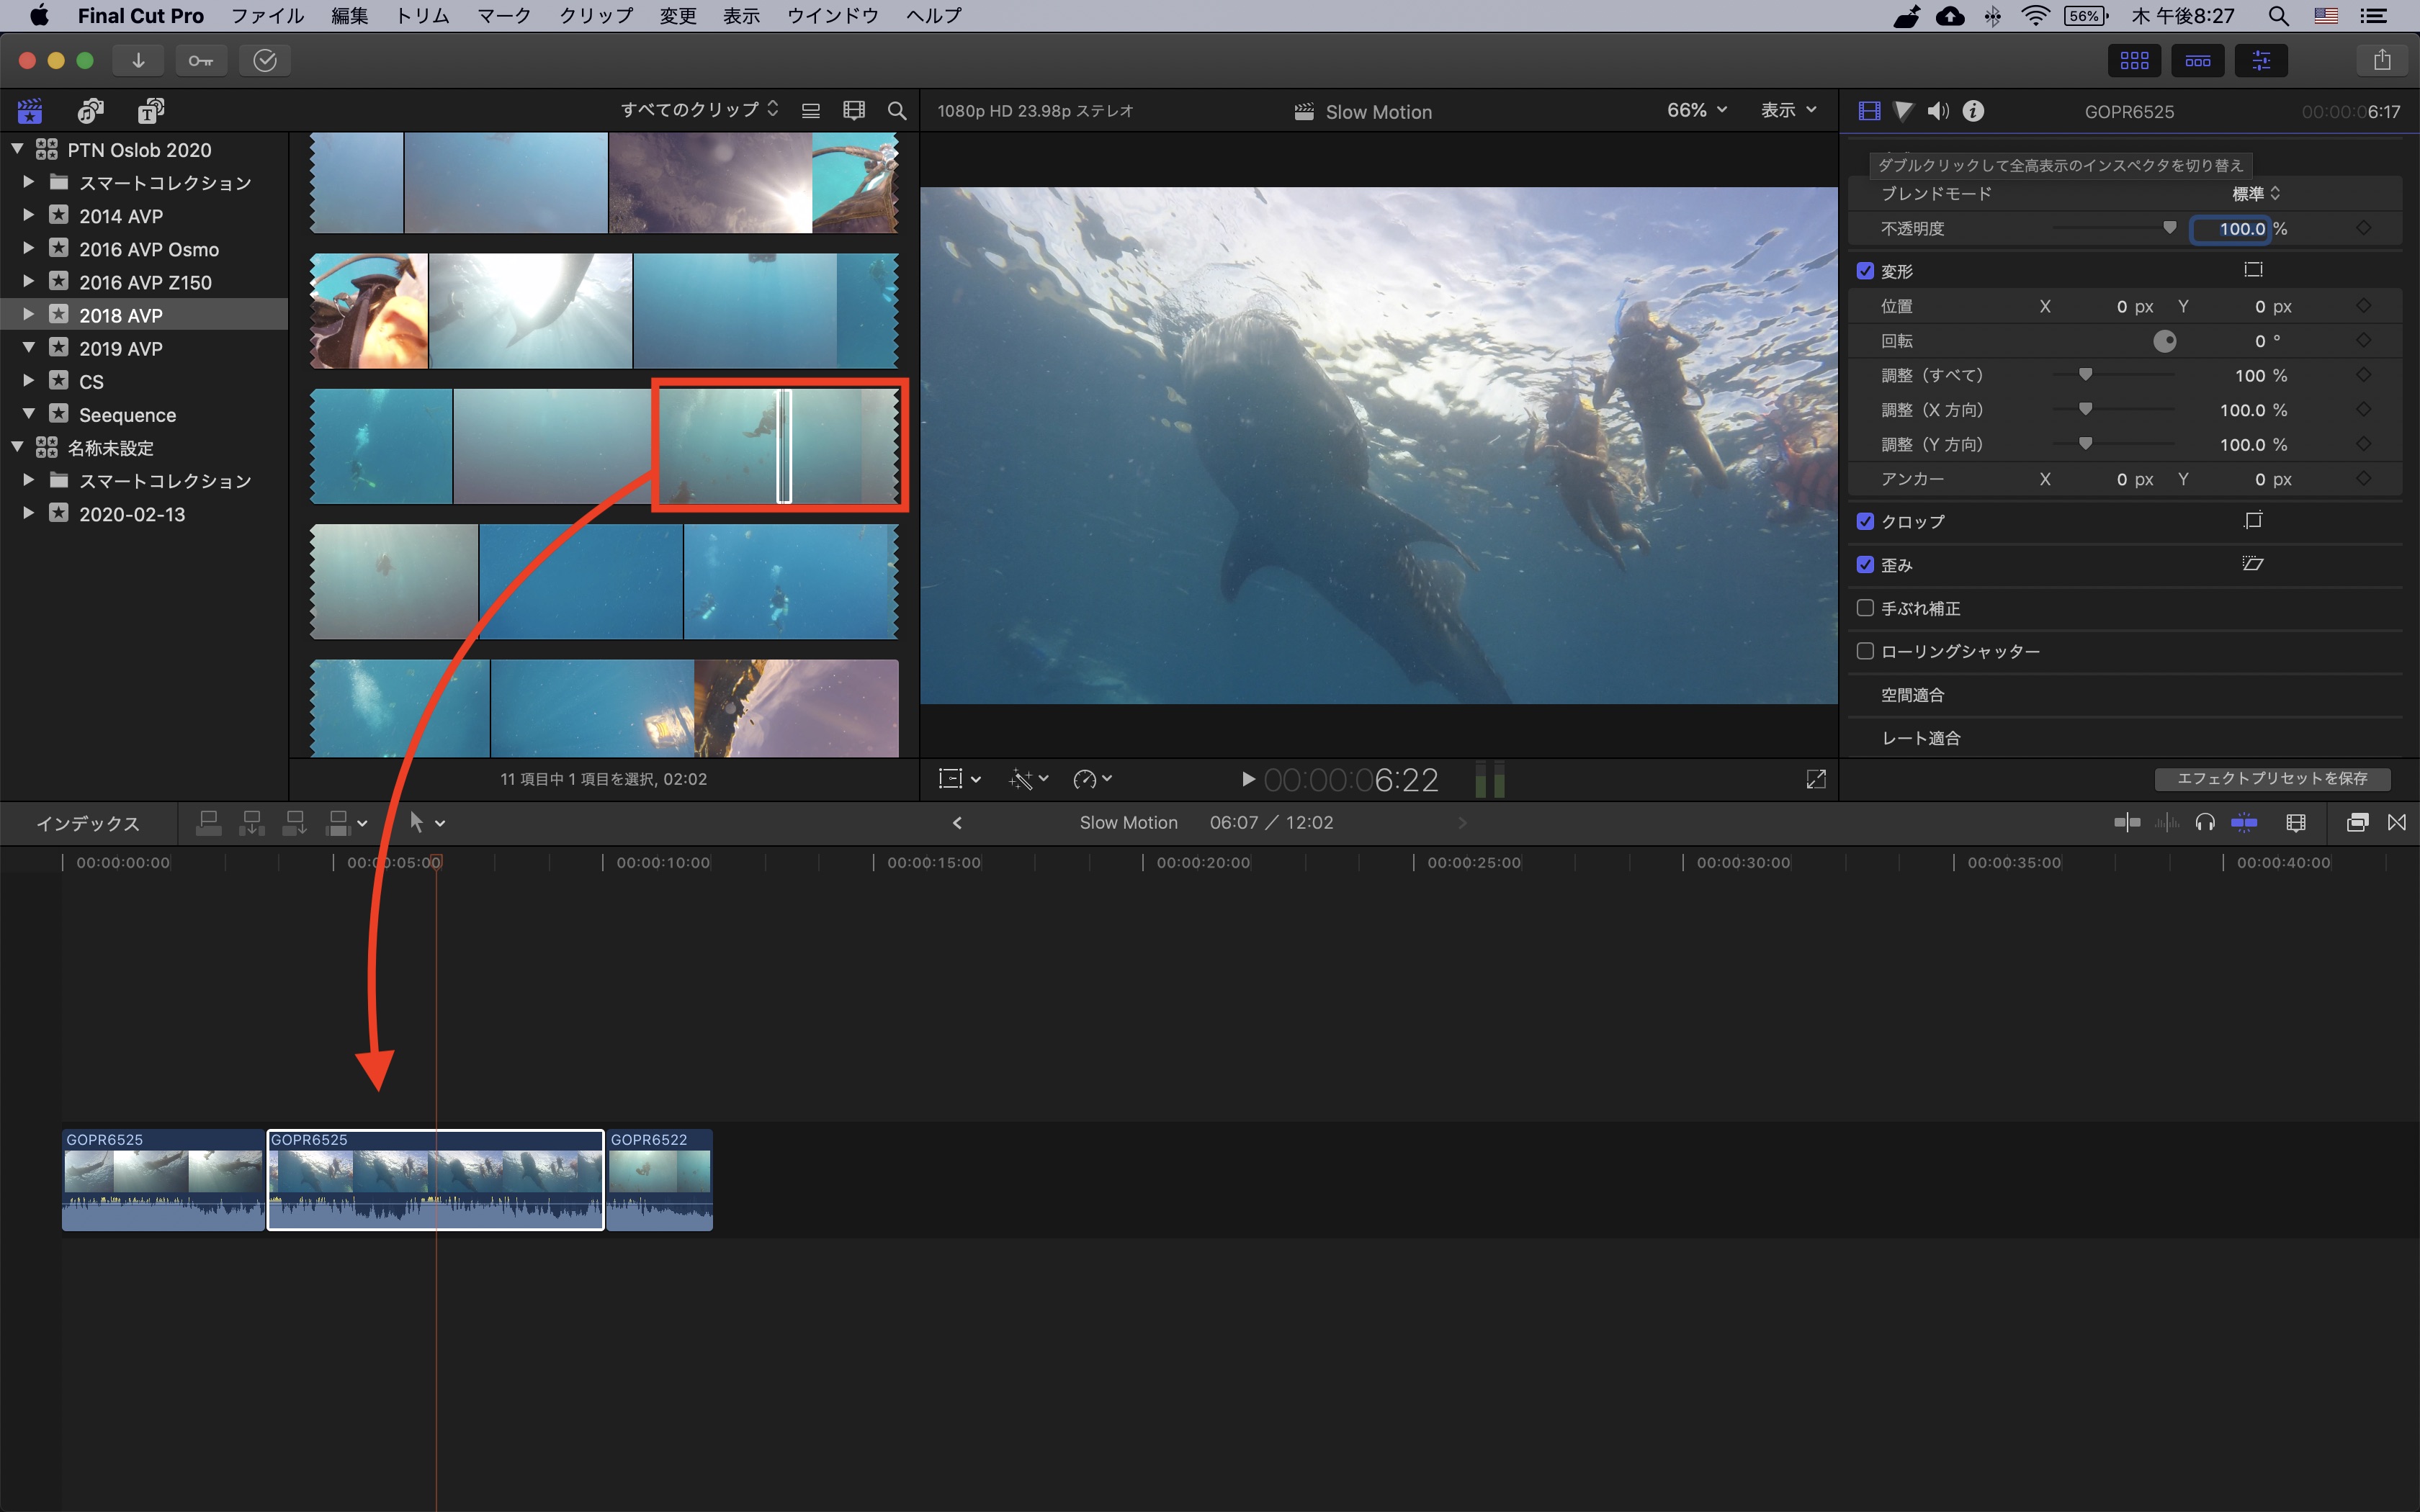Expand the 2018 AVP event
The height and width of the screenshot is (1512, 2420).
click(28, 315)
